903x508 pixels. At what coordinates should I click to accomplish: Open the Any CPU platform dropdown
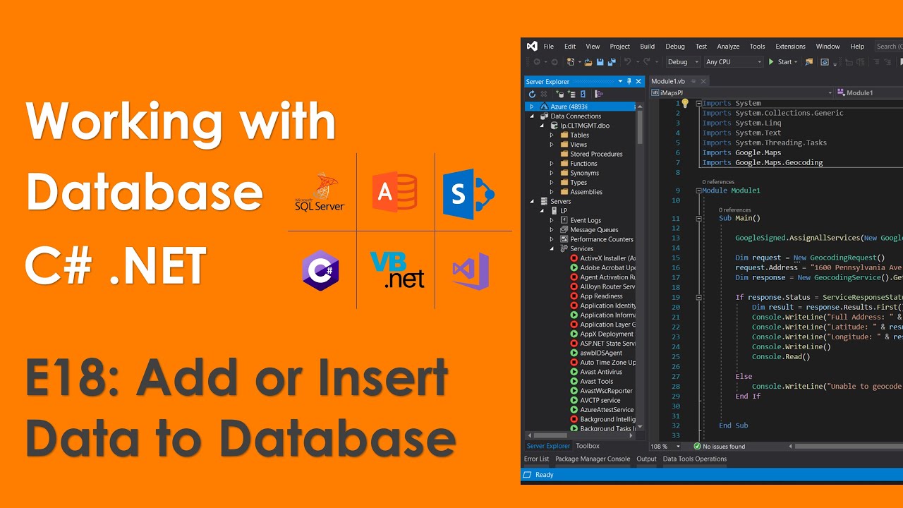coord(734,62)
